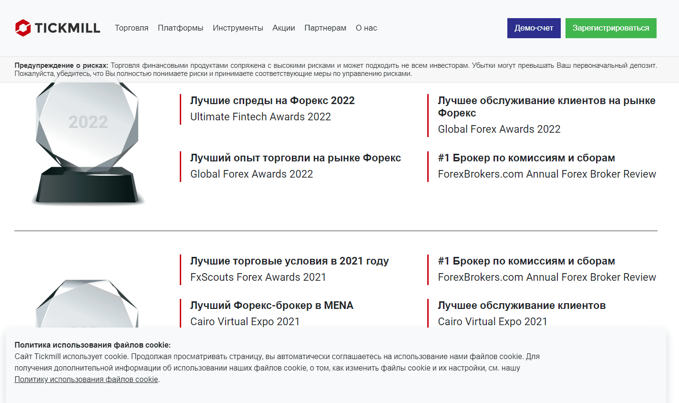The height and width of the screenshot is (403, 679).
Task: Select Лучший Форекс-брокер в MENA heading
Action: [272, 306]
